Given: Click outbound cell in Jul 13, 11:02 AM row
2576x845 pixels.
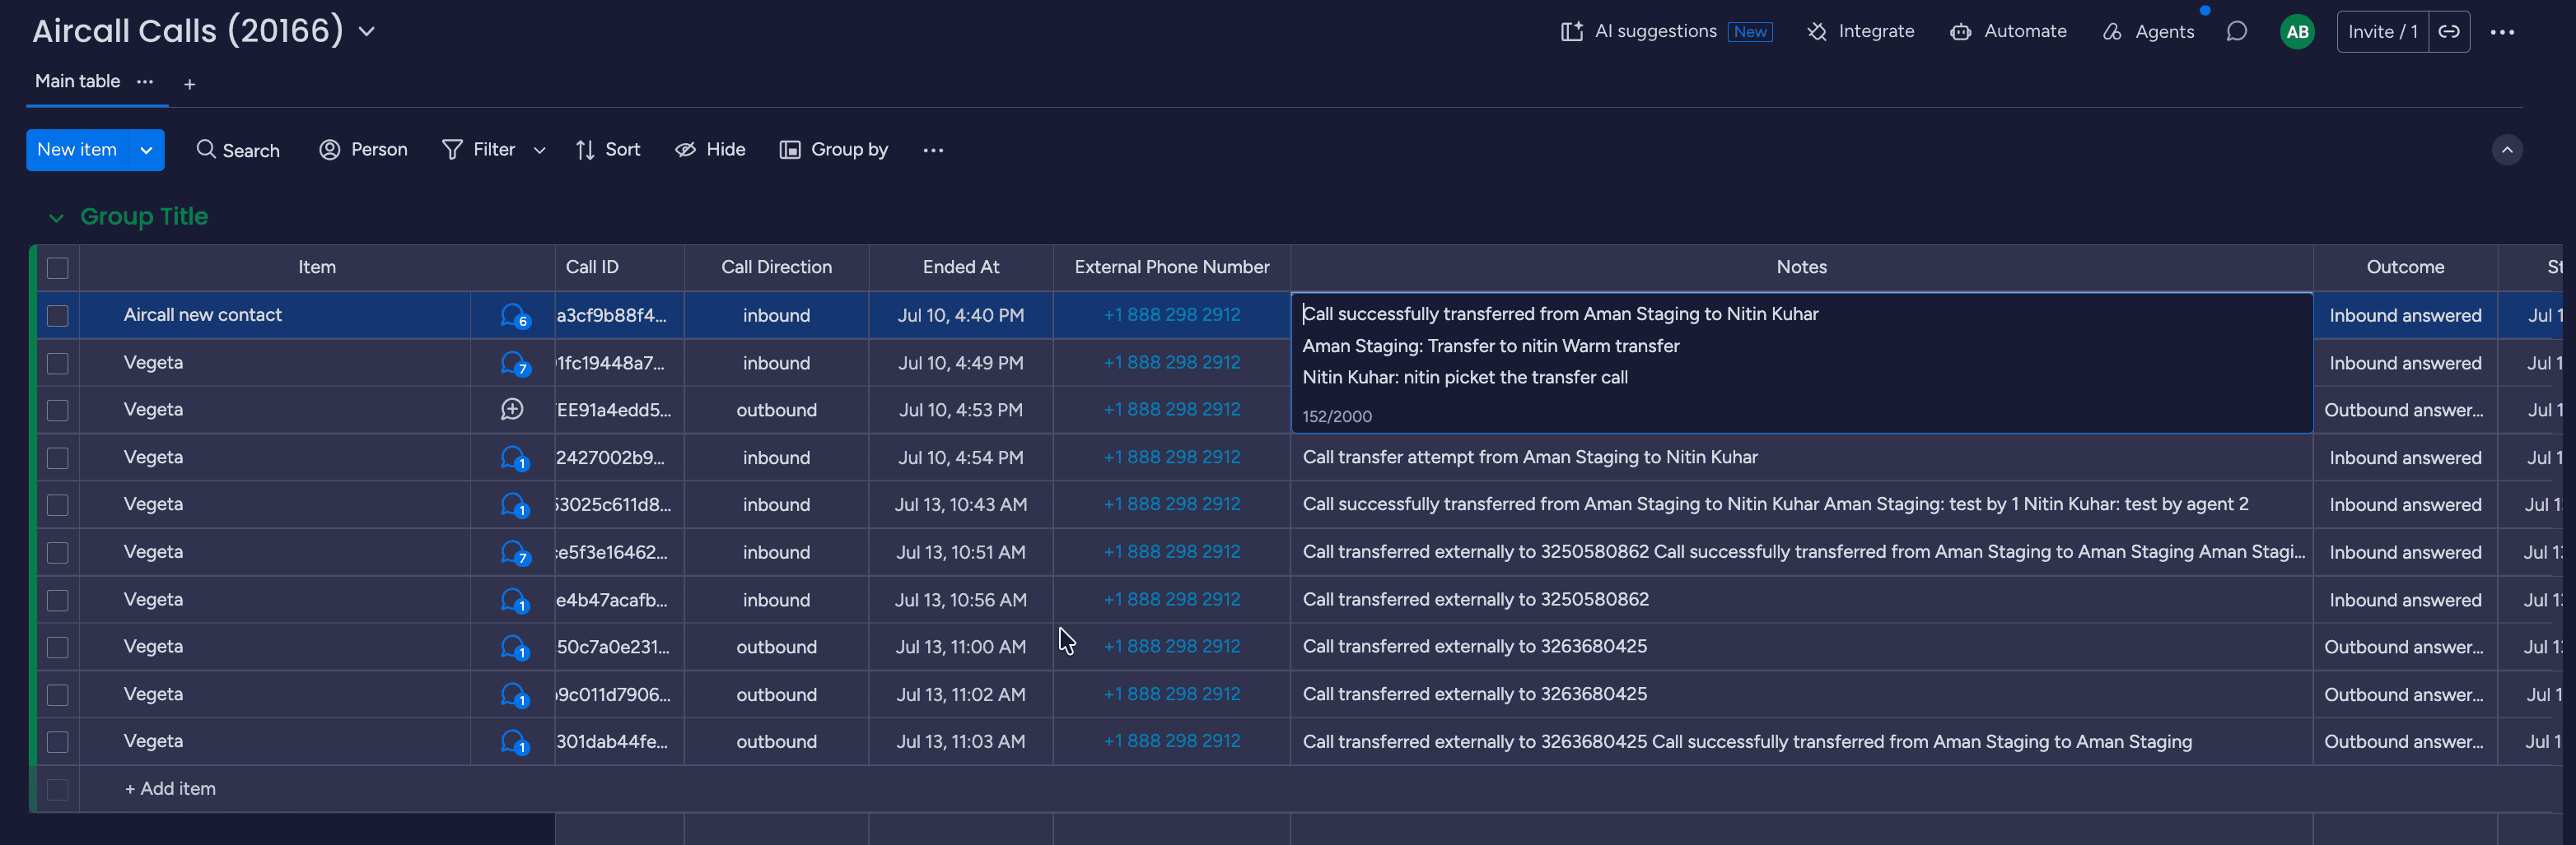Looking at the screenshot, I should [x=776, y=695].
